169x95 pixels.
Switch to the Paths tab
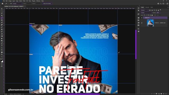coord(152,7)
